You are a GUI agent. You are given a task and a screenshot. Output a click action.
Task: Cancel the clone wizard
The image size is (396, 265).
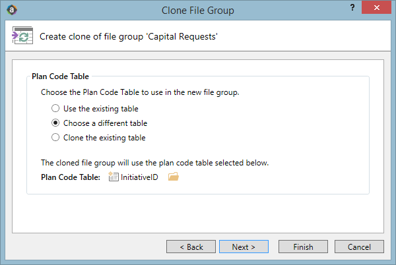(359, 247)
